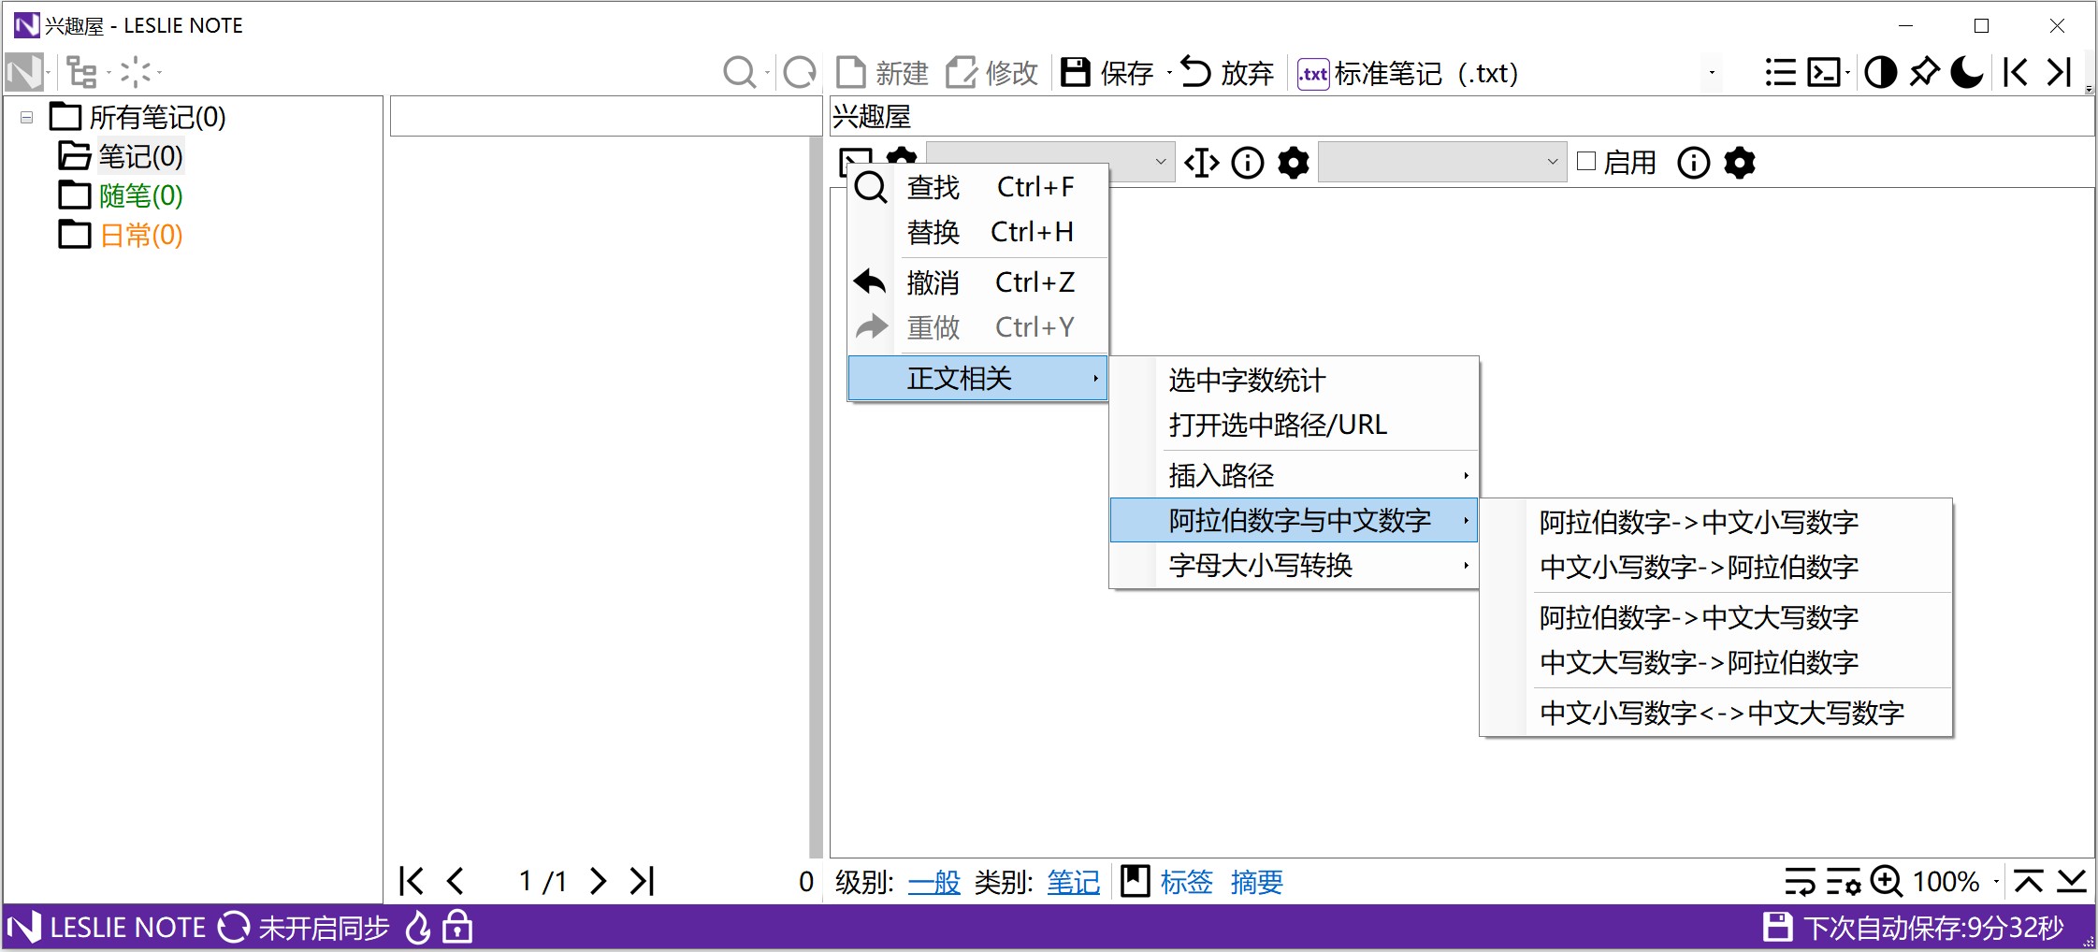Image resolution: width=2098 pixels, height=952 pixels.
Task: Open 摘要 summary link
Action: coord(1256,882)
